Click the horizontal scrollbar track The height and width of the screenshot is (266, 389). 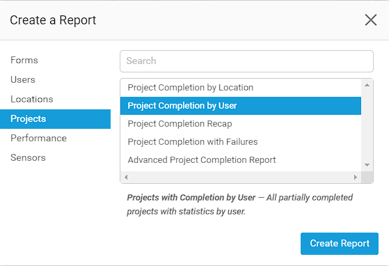pyautogui.click(x=241, y=177)
